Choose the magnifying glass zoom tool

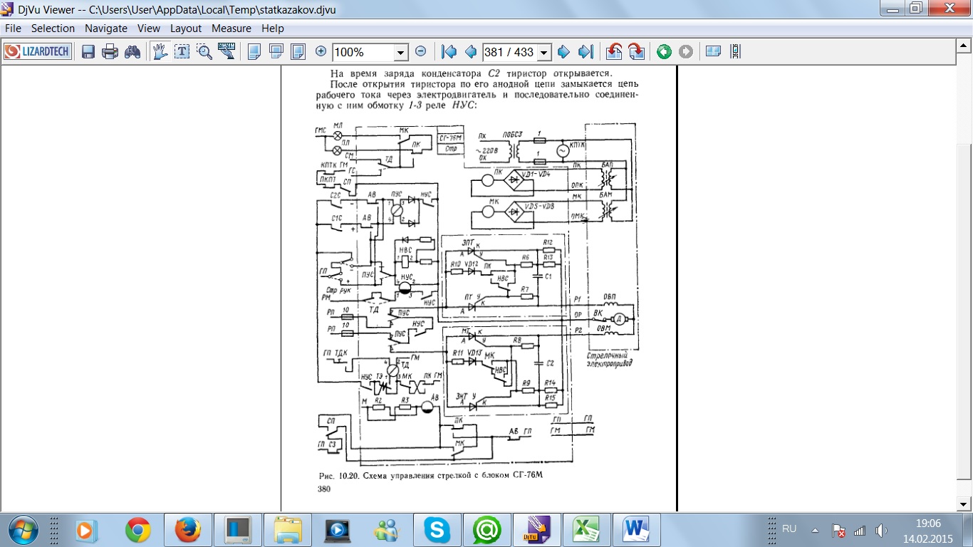point(204,52)
